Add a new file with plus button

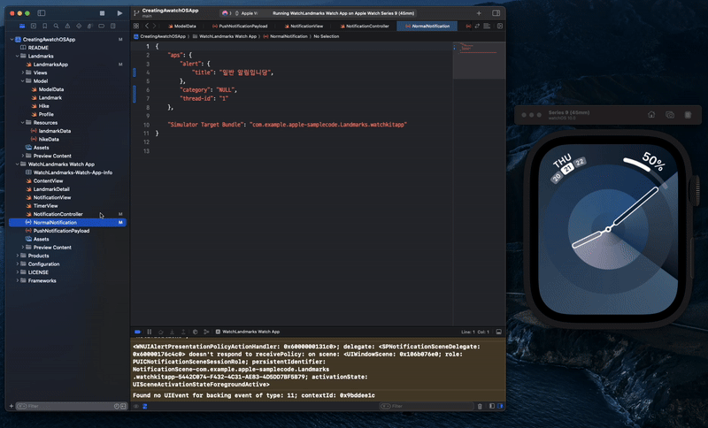(x=12, y=407)
